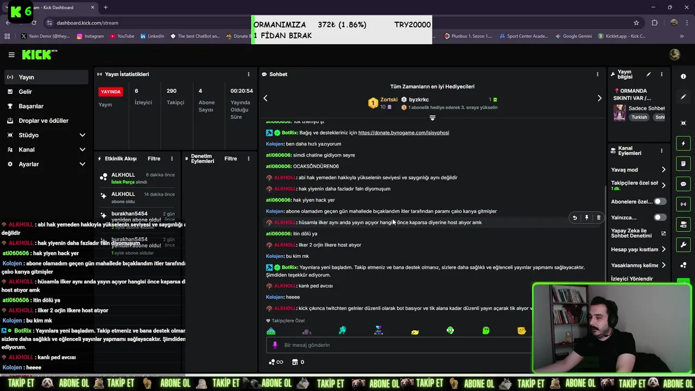Click the Sadece Sohbet category thumbnail
This screenshot has height=391, width=695.
[x=620, y=112]
